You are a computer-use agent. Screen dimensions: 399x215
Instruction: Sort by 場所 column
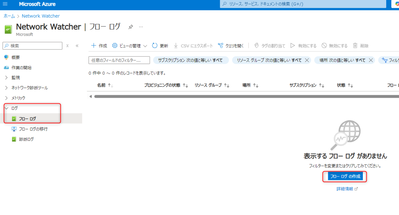[x=250, y=85]
